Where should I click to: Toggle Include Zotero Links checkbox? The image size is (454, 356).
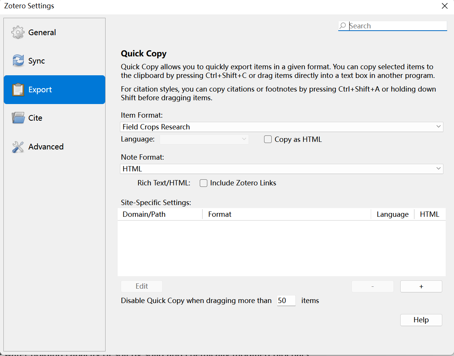click(204, 183)
